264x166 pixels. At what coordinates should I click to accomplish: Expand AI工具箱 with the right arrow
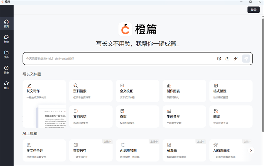[x=251, y=151]
